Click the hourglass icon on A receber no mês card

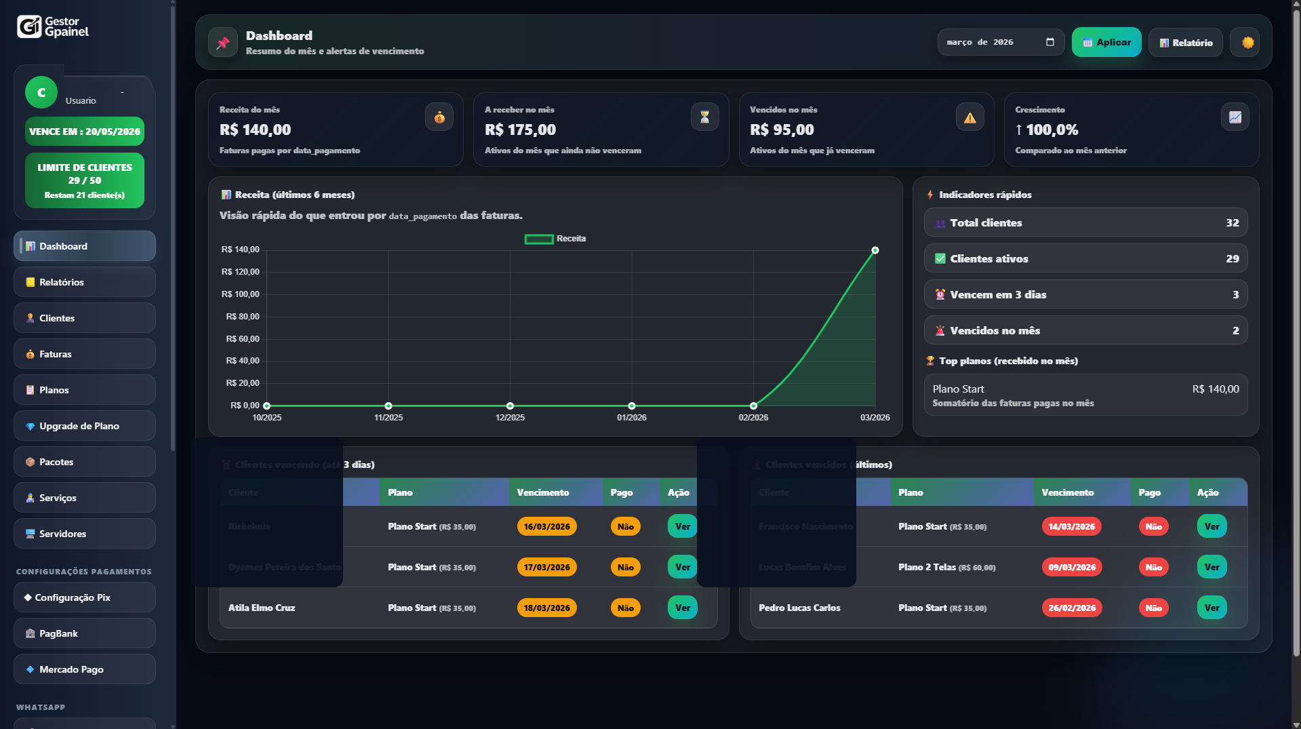coord(704,116)
